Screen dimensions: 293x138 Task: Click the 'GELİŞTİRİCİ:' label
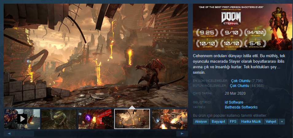click(202, 102)
